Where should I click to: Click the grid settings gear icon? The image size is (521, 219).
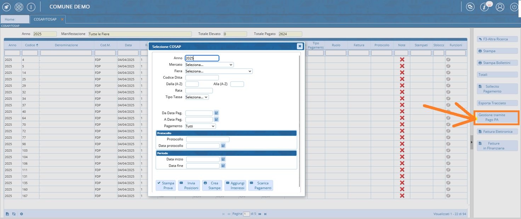pyautogui.click(x=21, y=214)
